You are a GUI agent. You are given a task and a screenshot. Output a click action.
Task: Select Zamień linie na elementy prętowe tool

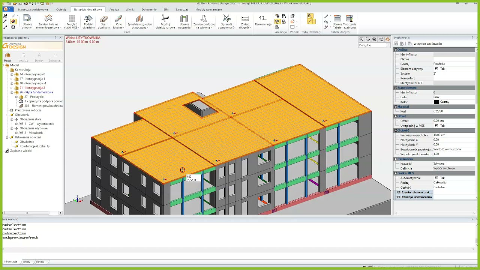(x=48, y=22)
